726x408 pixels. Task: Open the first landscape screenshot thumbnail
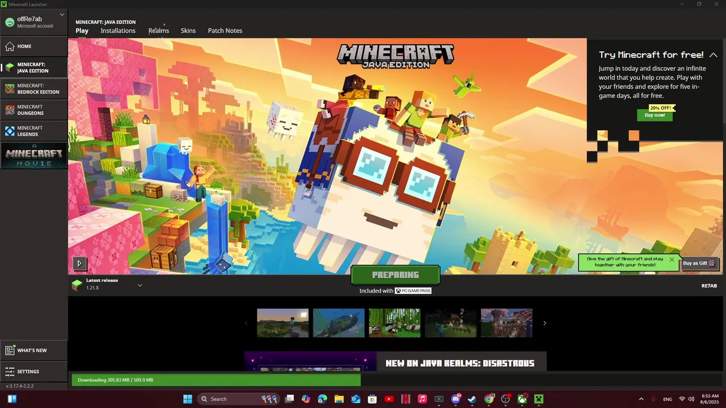[x=282, y=323]
